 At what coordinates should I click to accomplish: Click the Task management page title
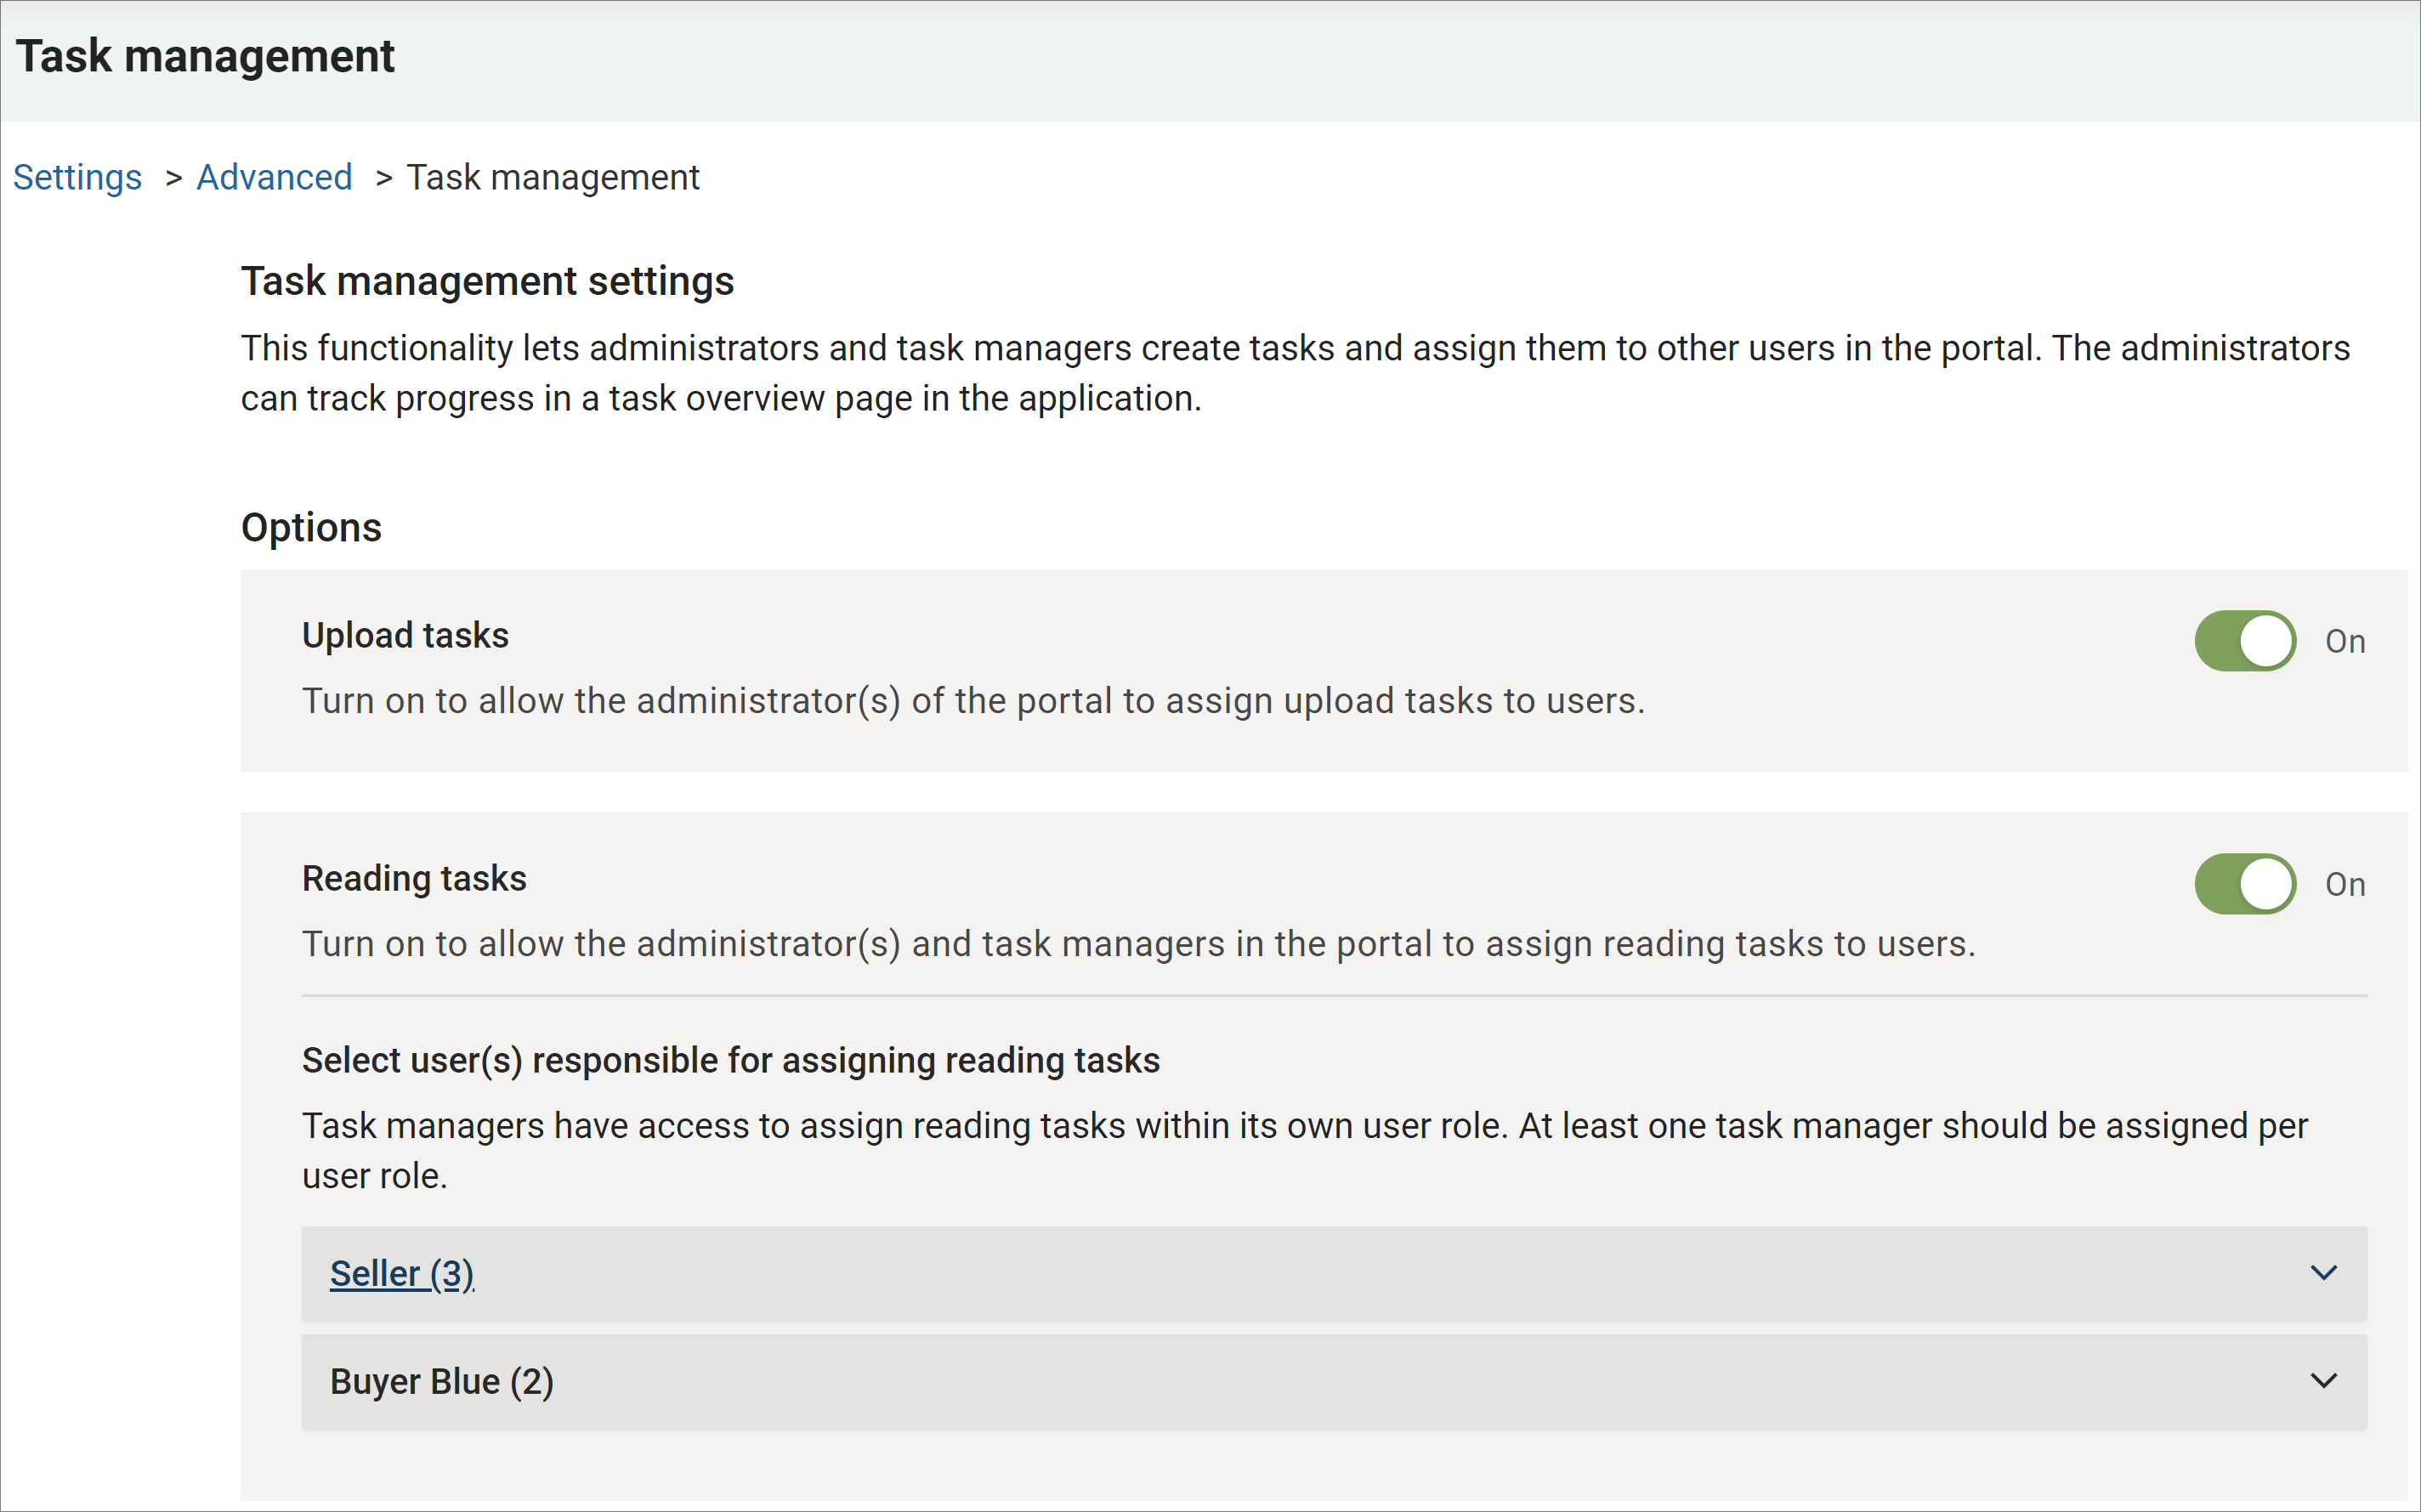pos(205,56)
